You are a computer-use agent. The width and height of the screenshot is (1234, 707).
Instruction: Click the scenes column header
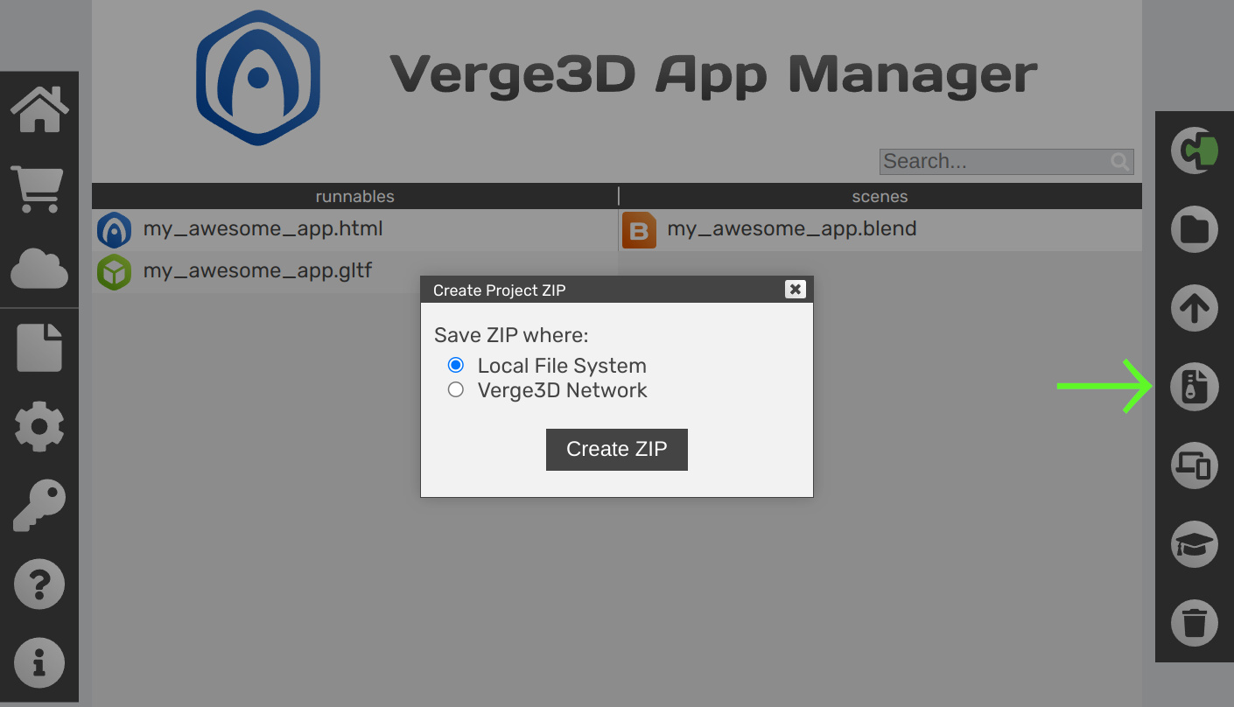(880, 196)
